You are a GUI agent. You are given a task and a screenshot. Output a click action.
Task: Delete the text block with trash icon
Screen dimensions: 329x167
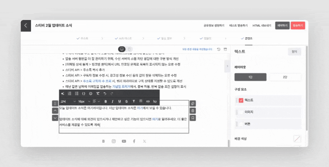coord(193,111)
